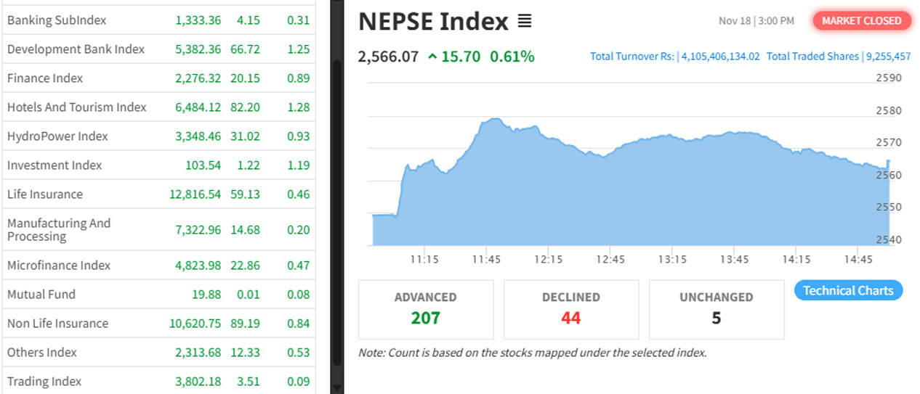Click the green up arrow beside 15.70
The height and width of the screenshot is (394, 920).
432,57
